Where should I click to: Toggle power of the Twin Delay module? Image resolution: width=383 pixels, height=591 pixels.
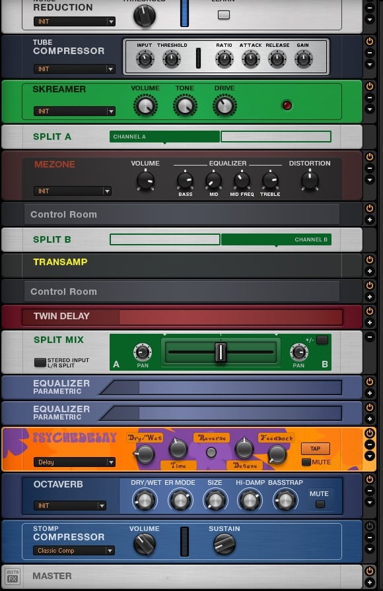370,311
